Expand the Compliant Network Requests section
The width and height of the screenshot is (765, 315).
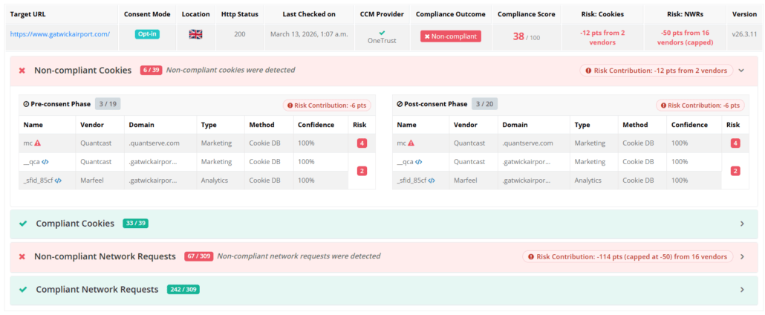740,290
